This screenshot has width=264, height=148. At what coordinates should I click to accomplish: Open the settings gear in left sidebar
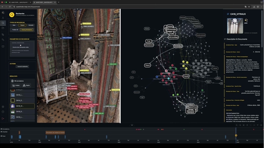click(3, 107)
